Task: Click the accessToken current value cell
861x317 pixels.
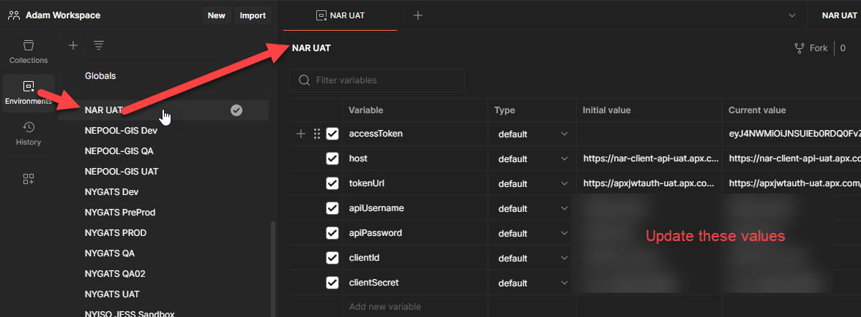Action: (x=791, y=134)
